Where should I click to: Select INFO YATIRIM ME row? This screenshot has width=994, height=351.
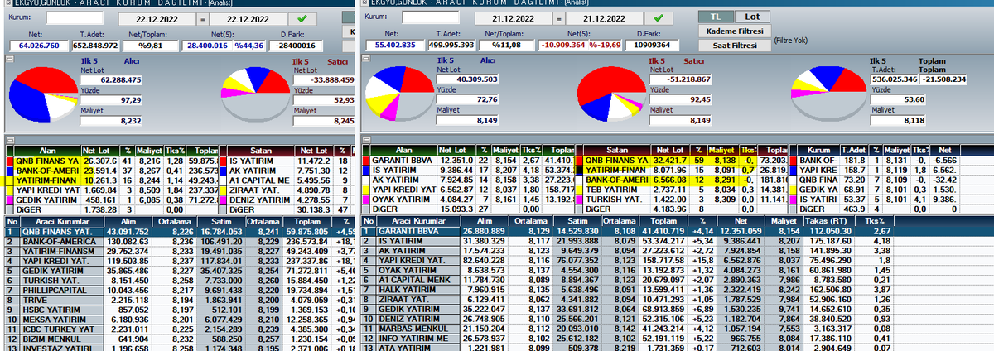click(x=677, y=340)
